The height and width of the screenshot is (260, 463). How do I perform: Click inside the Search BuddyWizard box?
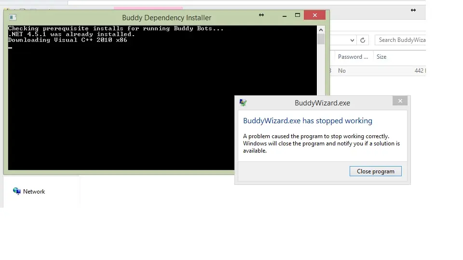point(400,40)
